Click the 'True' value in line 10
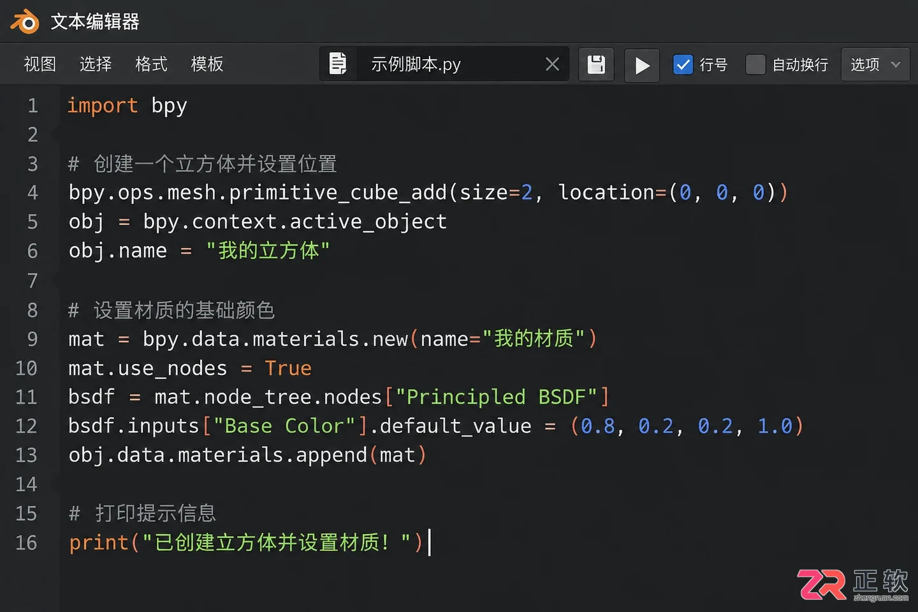 click(x=288, y=368)
